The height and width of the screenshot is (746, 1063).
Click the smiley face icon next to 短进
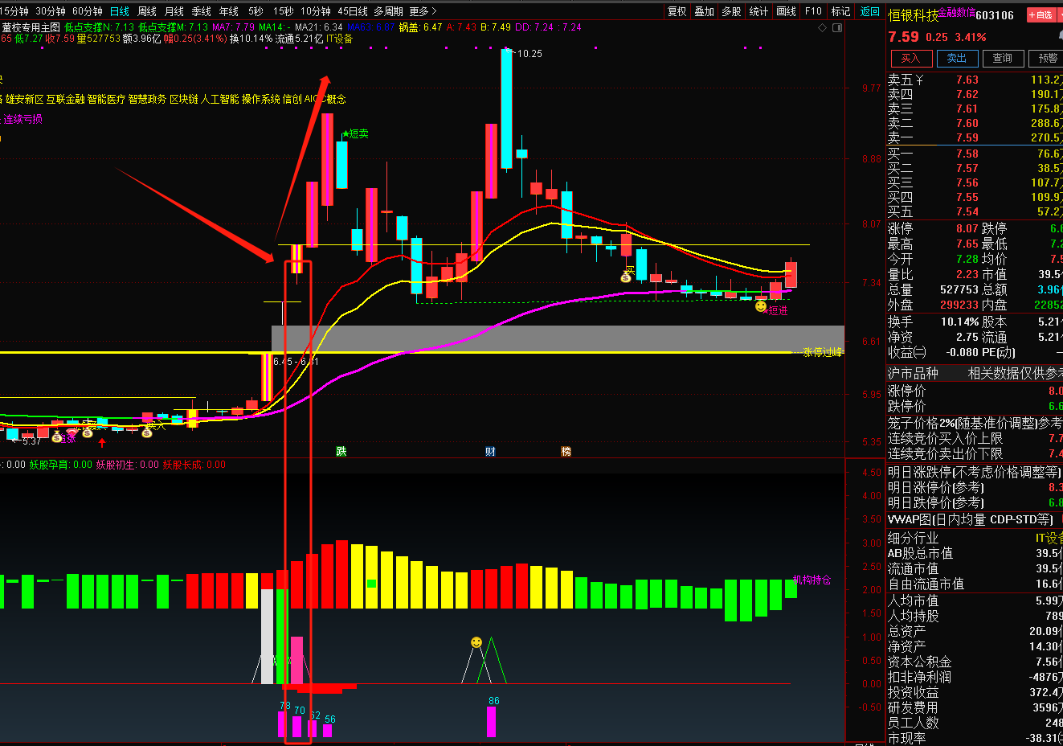coord(761,306)
